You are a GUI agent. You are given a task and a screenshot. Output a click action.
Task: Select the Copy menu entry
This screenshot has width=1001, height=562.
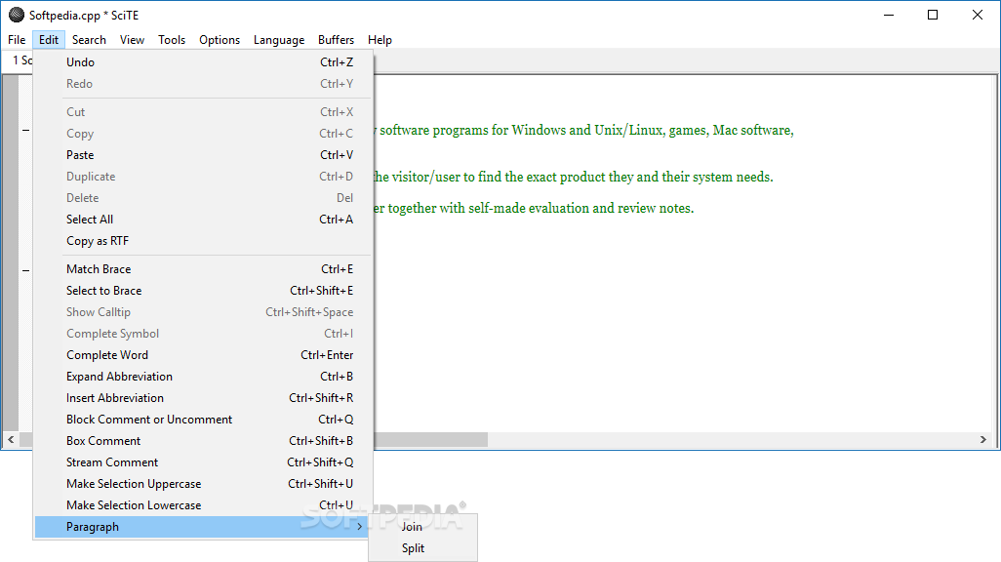(203, 134)
